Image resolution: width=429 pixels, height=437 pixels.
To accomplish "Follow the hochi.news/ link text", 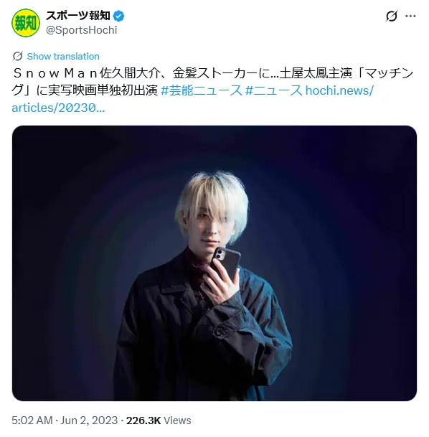I will coord(339,90).
